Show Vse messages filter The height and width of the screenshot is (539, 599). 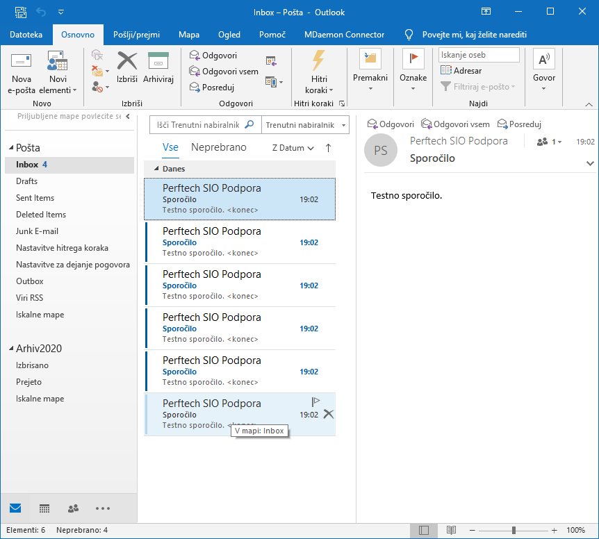(x=170, y=147)
